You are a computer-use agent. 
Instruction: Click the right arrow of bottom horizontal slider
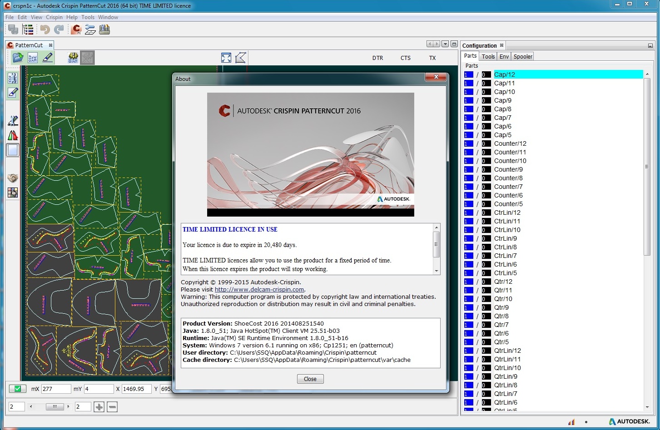(x=68, y=407)
